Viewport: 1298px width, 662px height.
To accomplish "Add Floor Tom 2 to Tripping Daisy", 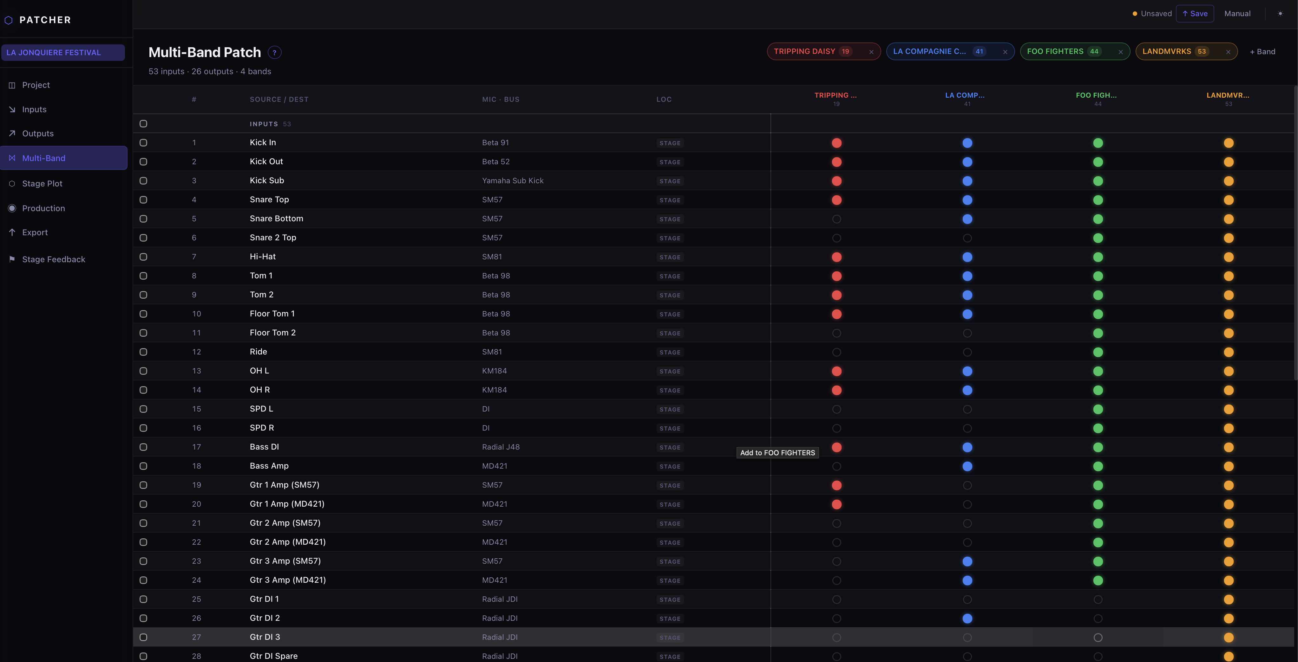I will click(x=836, y=333).
